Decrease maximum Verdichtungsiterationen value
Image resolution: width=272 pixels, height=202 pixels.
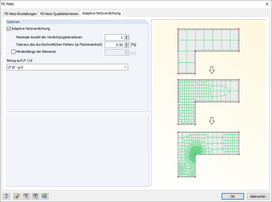(x=126, y=39)
